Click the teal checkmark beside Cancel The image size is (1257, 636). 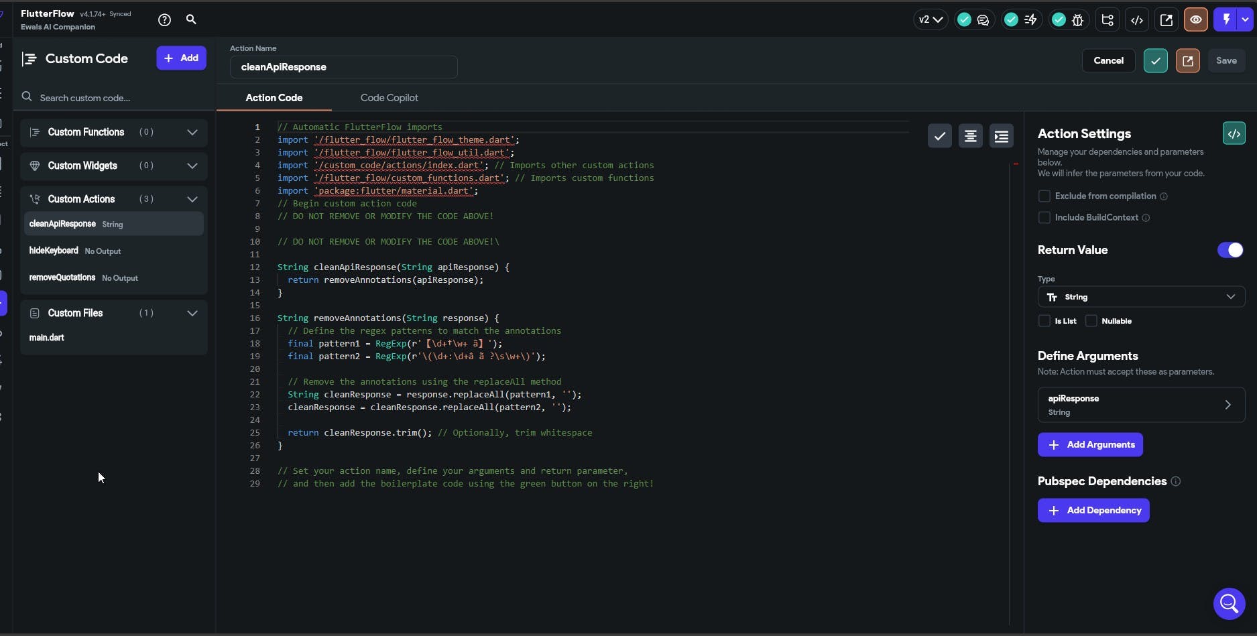point(1155,61)
